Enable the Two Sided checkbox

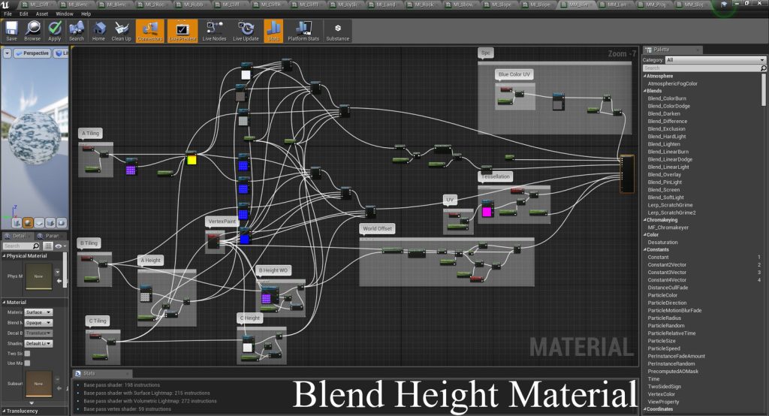point(28,353)
